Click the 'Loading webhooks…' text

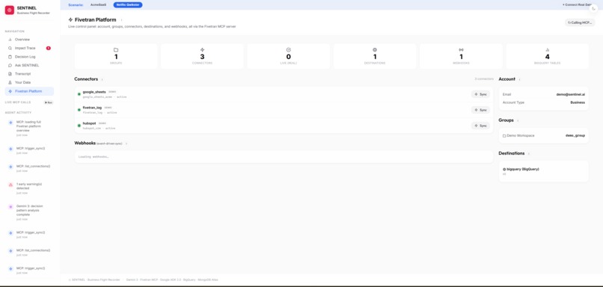point(94,157)
